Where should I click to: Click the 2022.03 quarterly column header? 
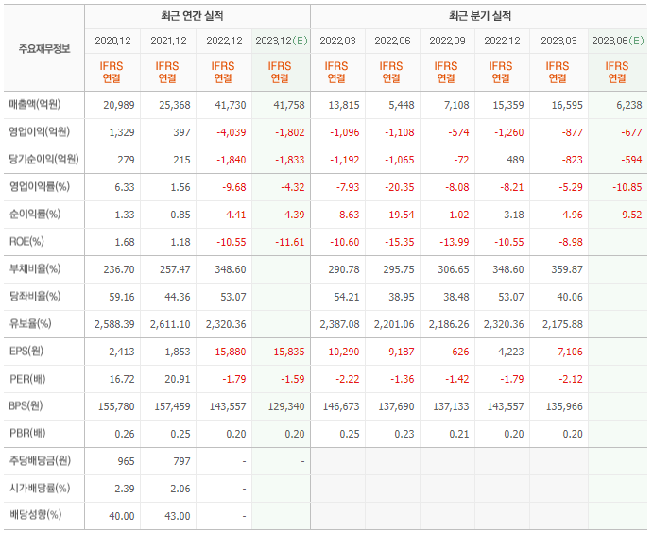click(337, 41)
